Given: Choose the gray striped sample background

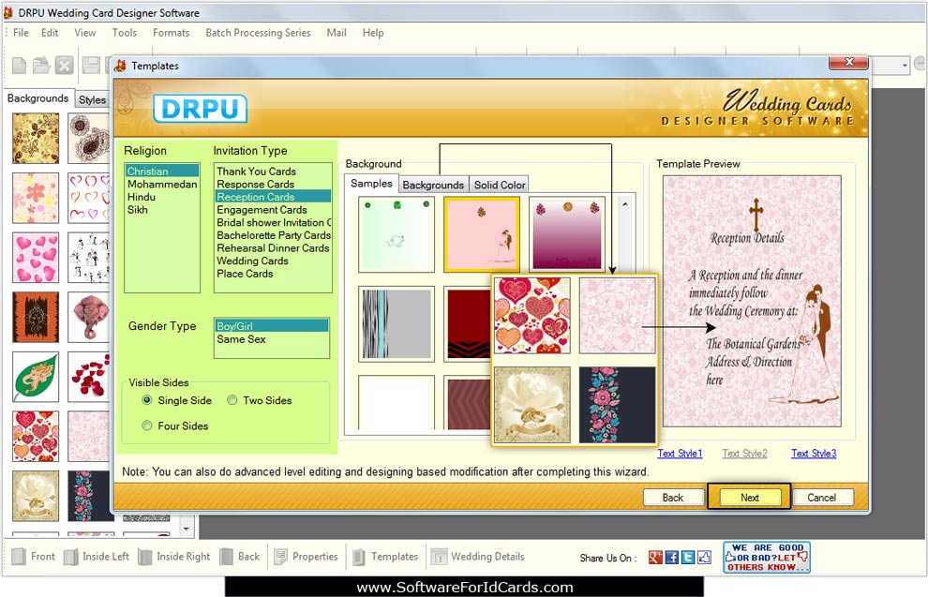Looking at the screenshot, I should (x=397, y=323).
